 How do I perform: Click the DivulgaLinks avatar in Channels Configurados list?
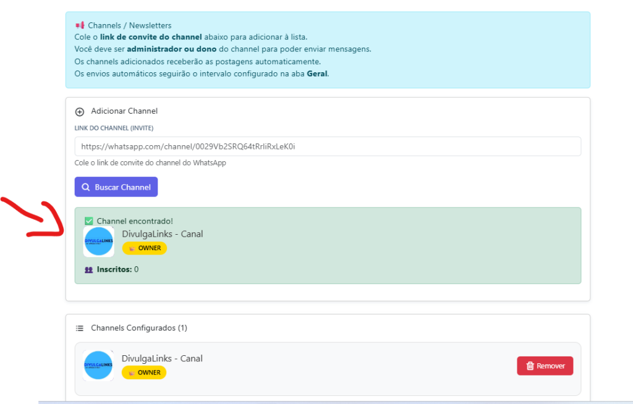pyautogui.click(x=98, y=366)
